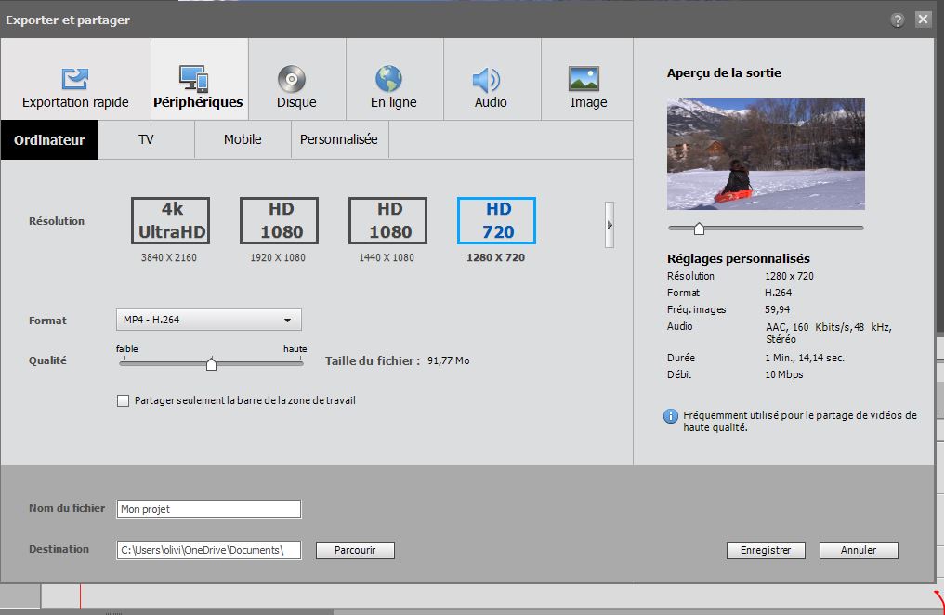945x615 pixels.
Task: Select the HD 720 resolution preset
Action: coord(496,221)
